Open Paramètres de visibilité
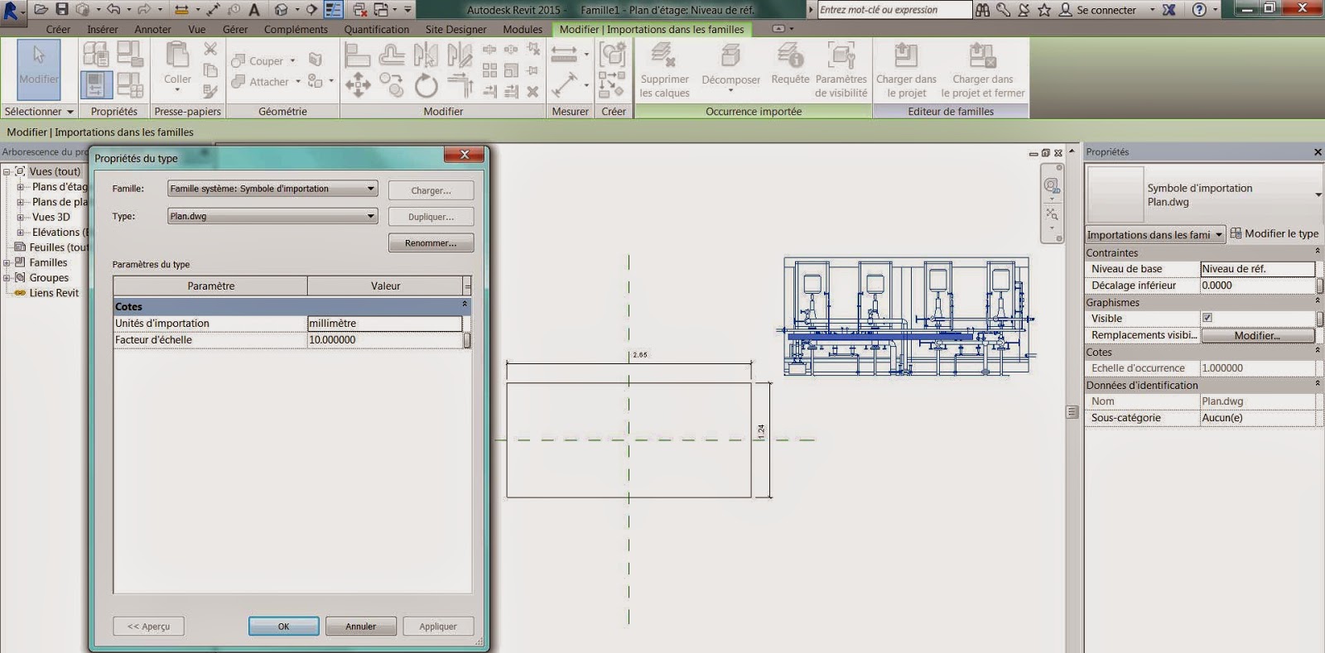The height and width of the screenshot is (653, 1325). [841, 57]
